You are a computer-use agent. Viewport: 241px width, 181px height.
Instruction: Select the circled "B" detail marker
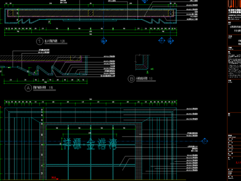coord(132,79)
